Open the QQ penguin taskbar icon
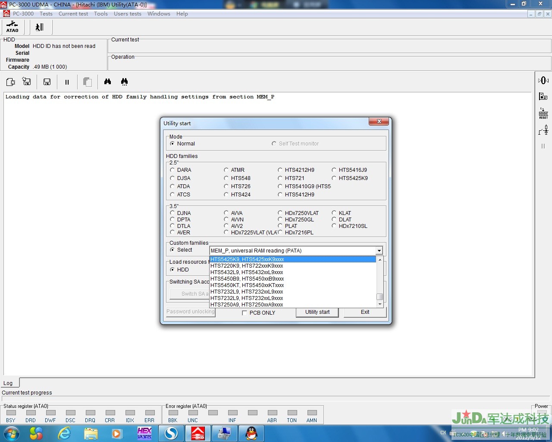552x442 pixels. 251,433
